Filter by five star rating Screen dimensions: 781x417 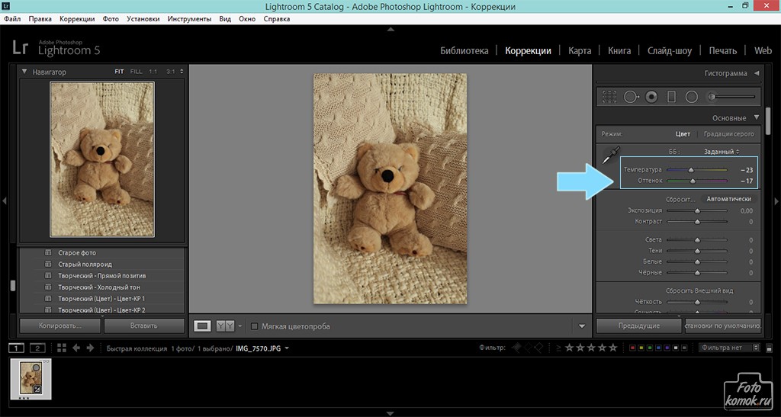(x=613, y=348)
